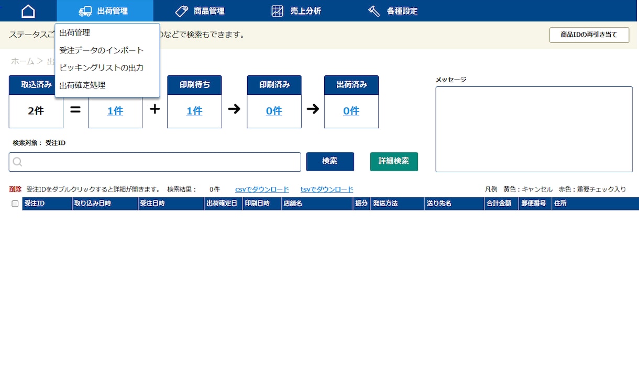Open 詳細検索 advanced search

(x=394, y=162)
